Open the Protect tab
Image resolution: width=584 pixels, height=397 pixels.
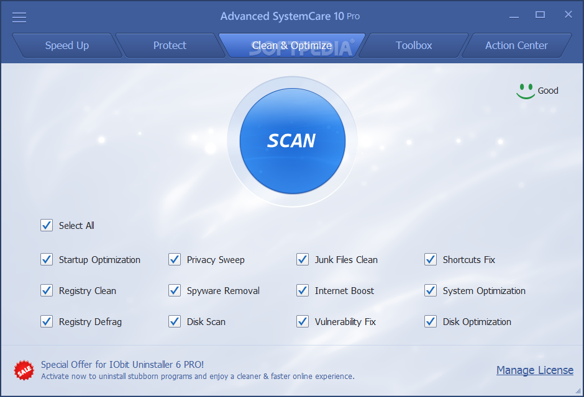(x=170, y=45)
